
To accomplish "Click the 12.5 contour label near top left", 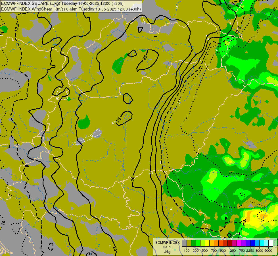I will [x=17, y=28].
